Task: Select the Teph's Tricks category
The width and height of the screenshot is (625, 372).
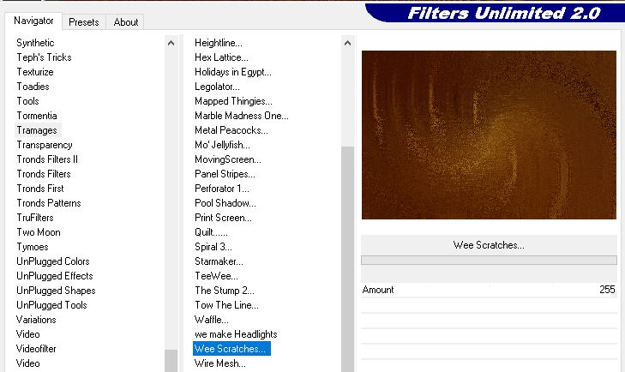Action: (44, 57)
